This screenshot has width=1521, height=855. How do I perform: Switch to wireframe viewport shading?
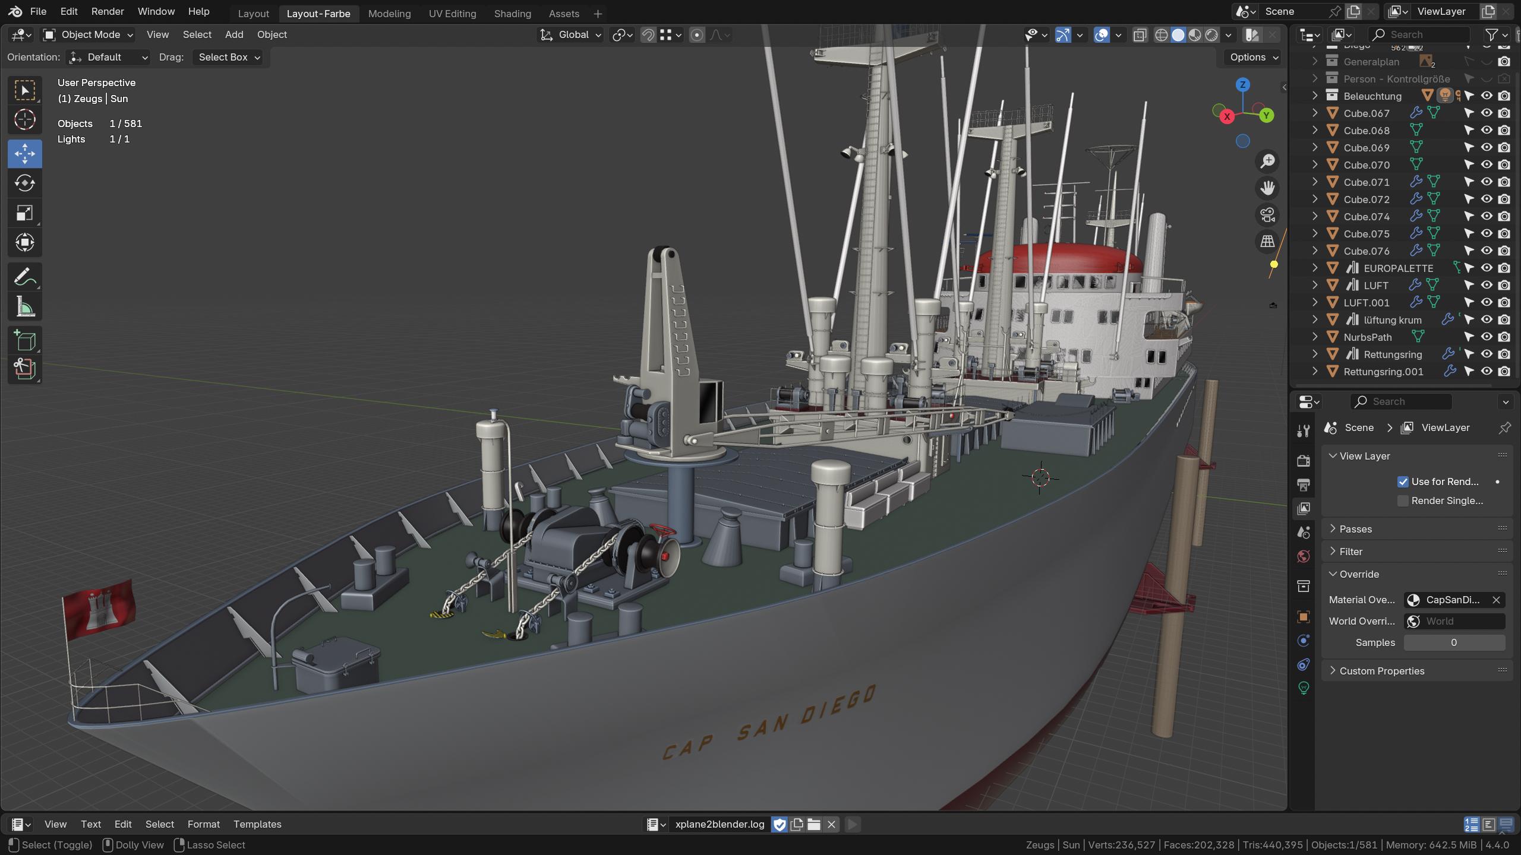tap(1161, 35)
